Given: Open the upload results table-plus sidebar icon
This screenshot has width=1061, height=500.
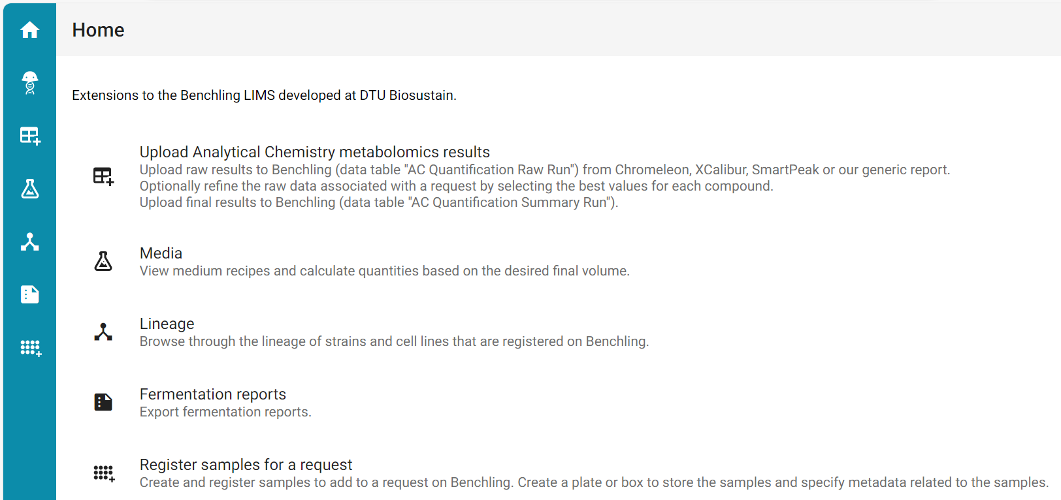Looking at the screenshot, I should (x=30, y=136).
